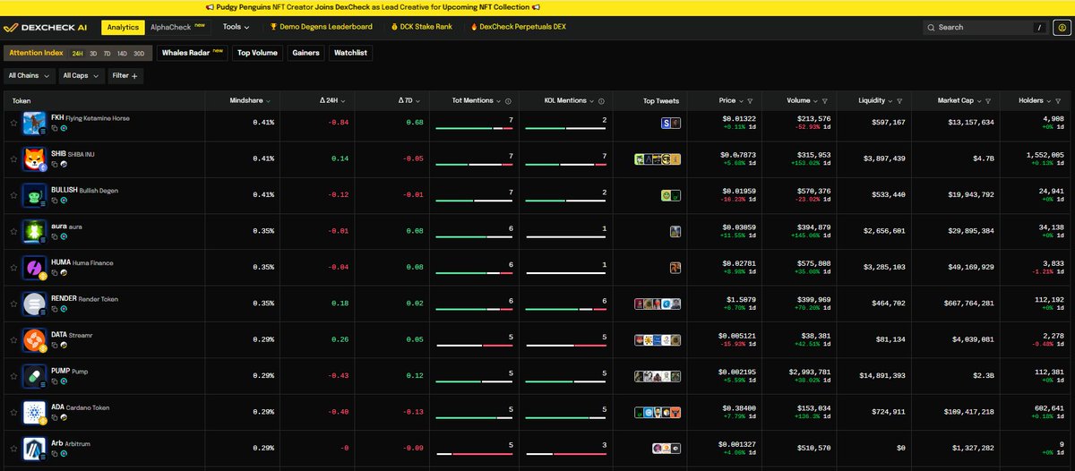Click the user profile icon
Screen dimensions: 1075x471
click(1062, 28)
